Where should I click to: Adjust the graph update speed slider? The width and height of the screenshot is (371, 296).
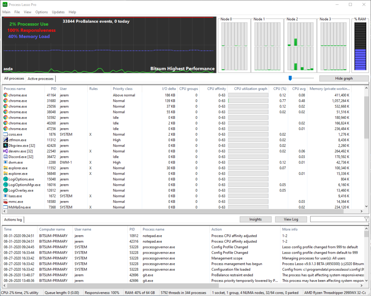point(290,78)
